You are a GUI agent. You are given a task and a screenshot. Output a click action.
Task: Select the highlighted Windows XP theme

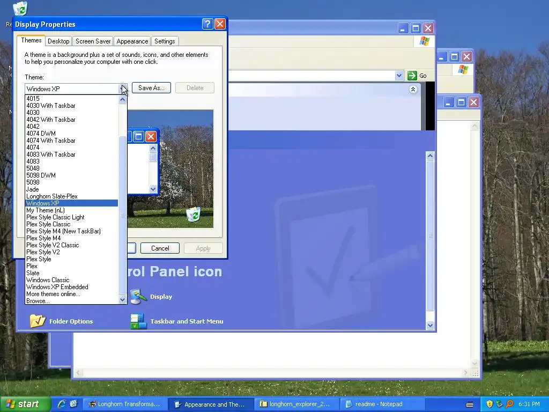72,203
